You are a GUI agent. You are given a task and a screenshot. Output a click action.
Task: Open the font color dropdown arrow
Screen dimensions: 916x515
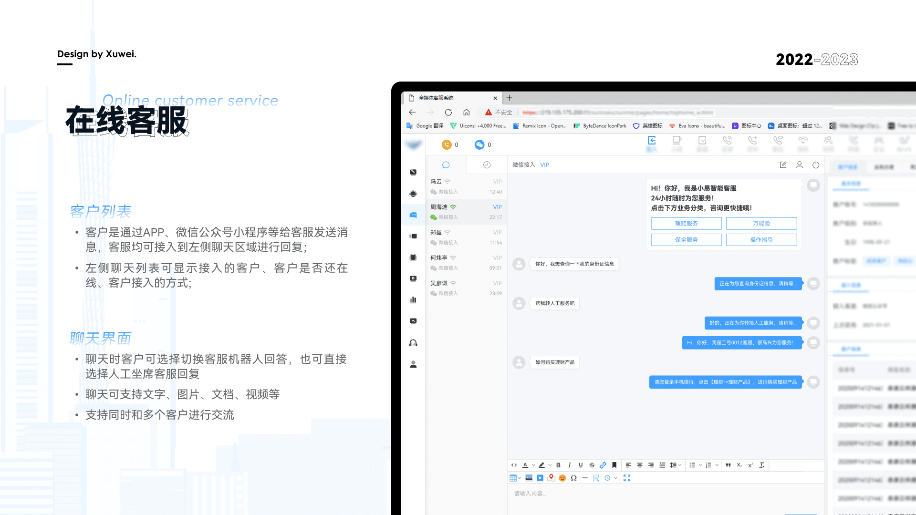[533, 465]
